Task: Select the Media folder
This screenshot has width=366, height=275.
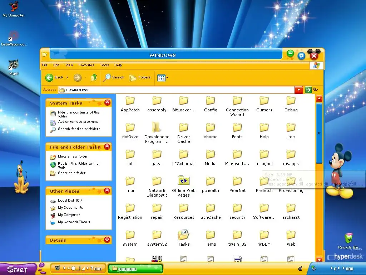Action: coord(211,158)
